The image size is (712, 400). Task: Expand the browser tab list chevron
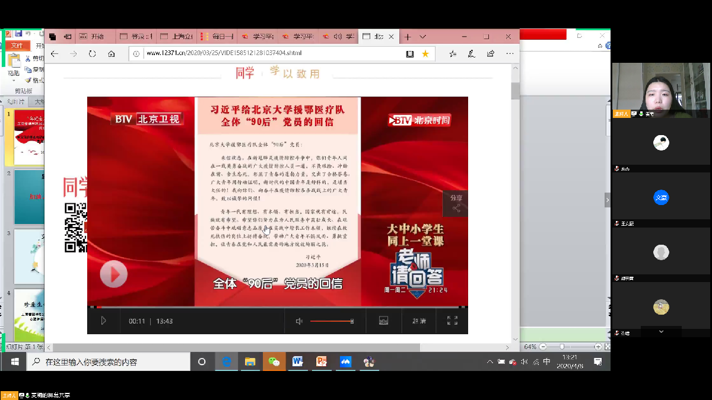(423, 37)
